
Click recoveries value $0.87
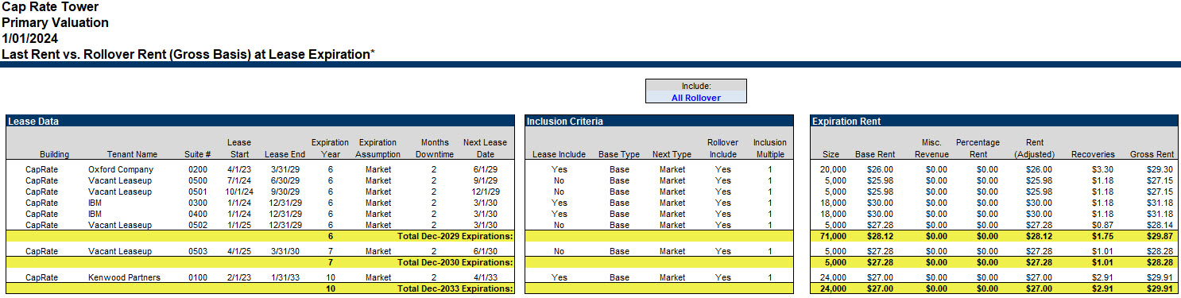click(1102, 225)
